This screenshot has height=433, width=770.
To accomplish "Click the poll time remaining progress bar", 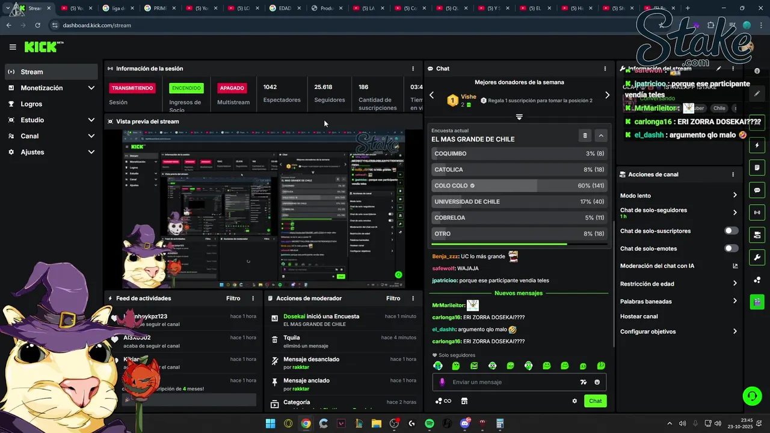I will pos(519,244).
